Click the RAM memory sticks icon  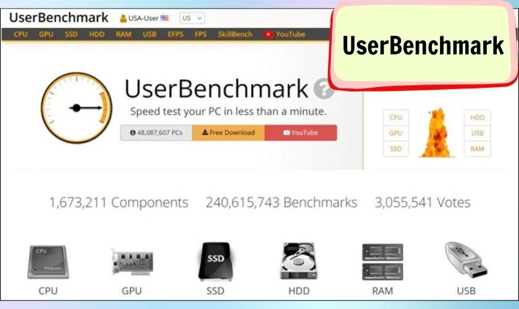click(382, 261)
